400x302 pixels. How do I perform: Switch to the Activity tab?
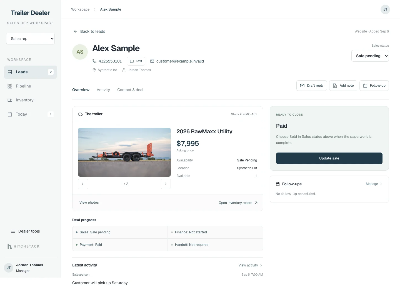(x=103, y=90)
